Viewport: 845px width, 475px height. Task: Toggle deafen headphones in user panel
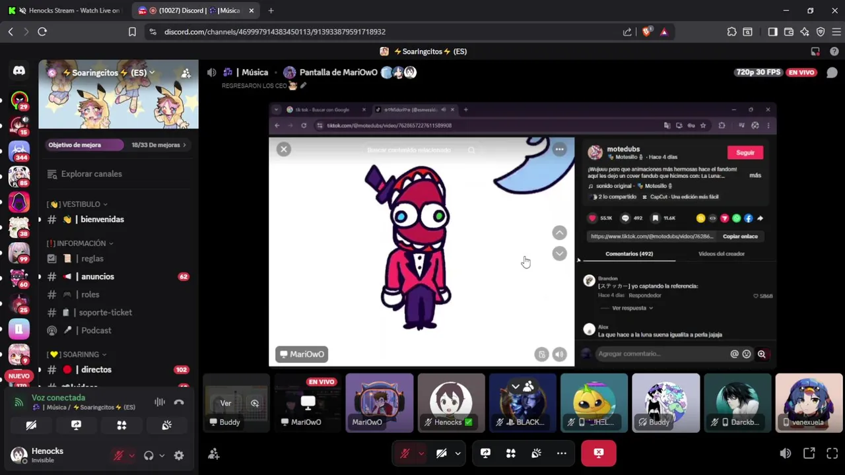point(149,455)
